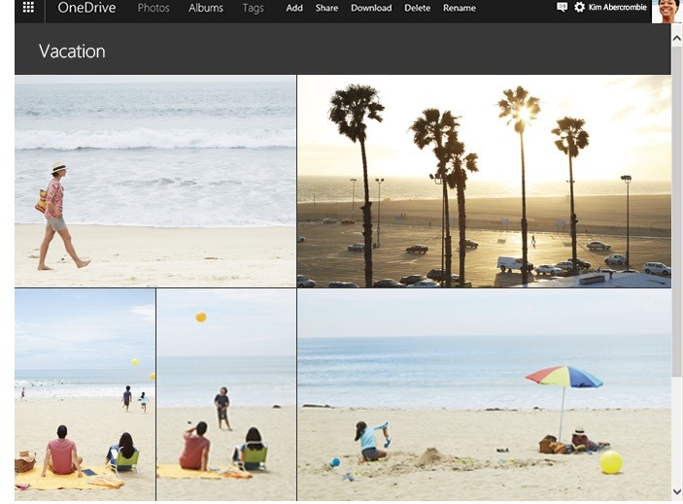The width and height of the screenshot is (683, 504).
Task: Open the rainbow beach umbrella photo
Action: [484, 395]
